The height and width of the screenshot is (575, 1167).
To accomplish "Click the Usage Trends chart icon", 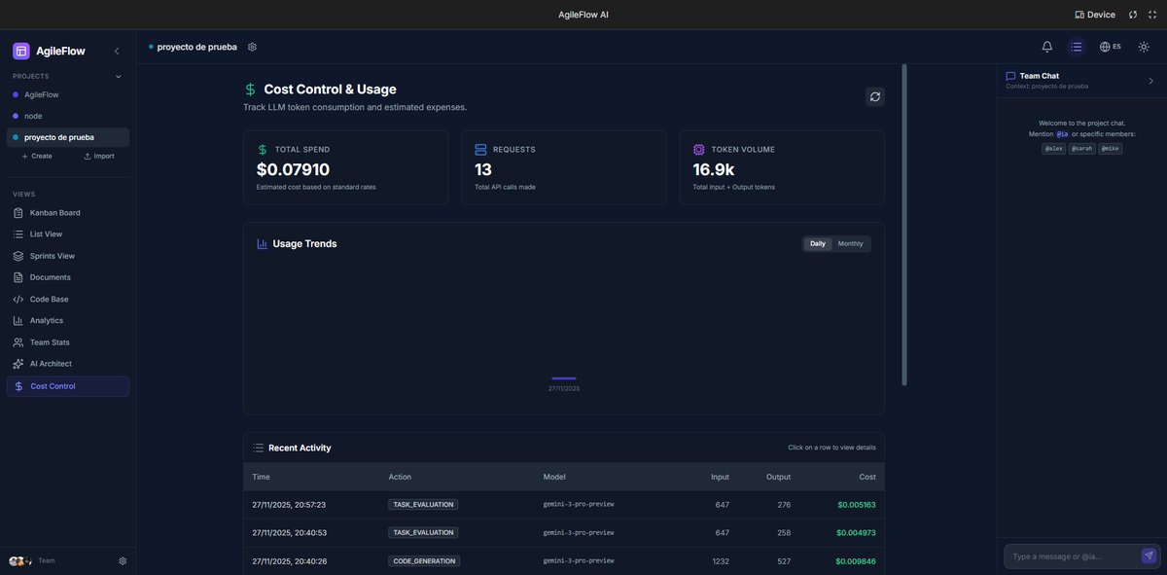I will (263, 244).
